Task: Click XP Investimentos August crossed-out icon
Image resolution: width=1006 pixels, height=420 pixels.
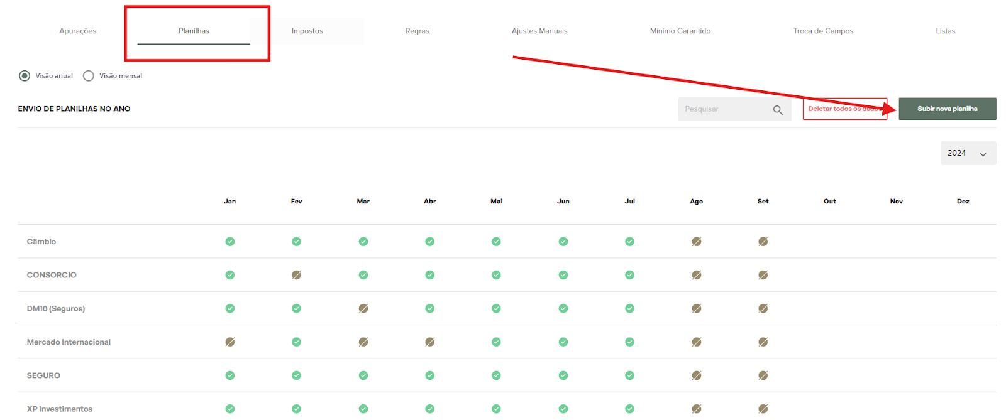Action: coord(697,409)
